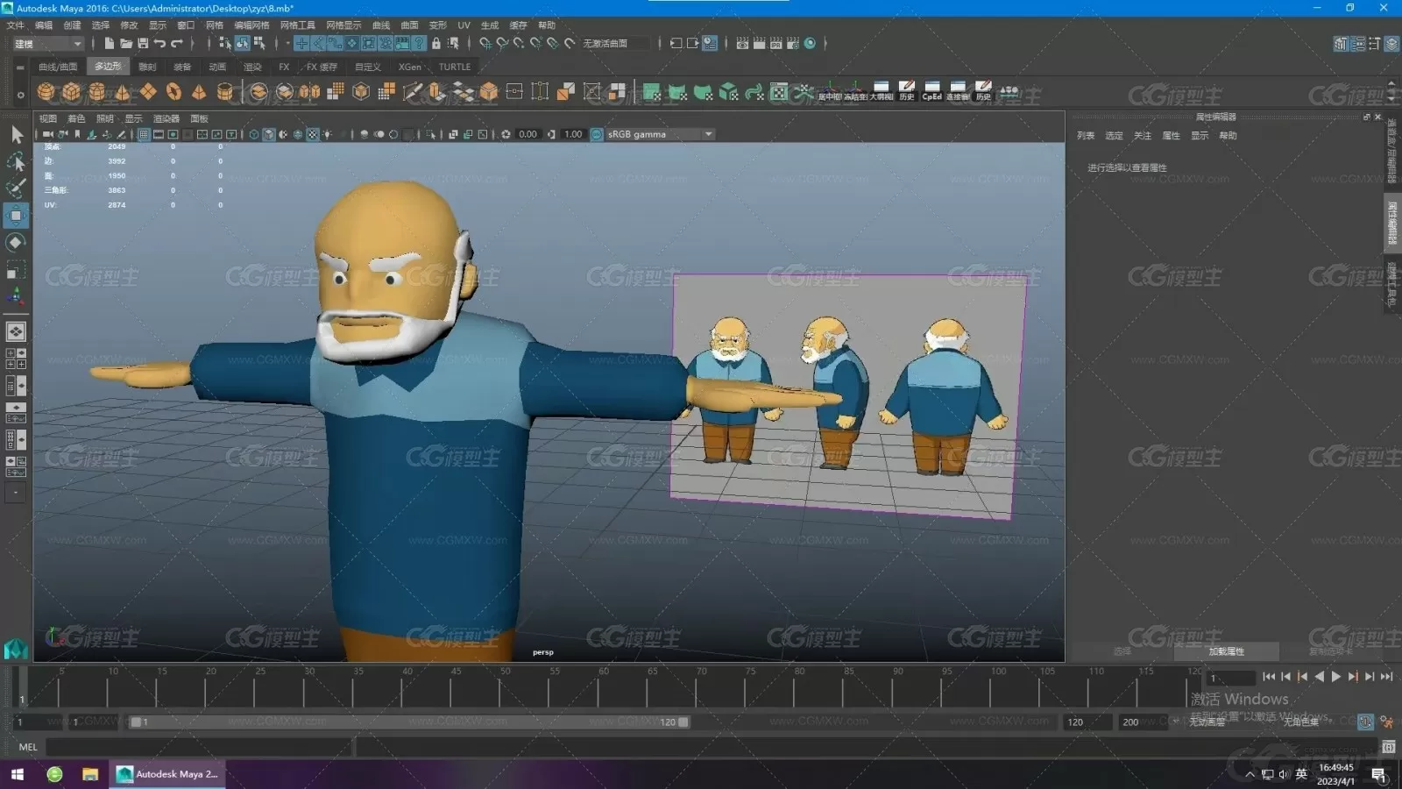Screen dimensions: 1402x789
Task: Switch to the TURTLE shelf tab
Action: click(x=455, y=67)
